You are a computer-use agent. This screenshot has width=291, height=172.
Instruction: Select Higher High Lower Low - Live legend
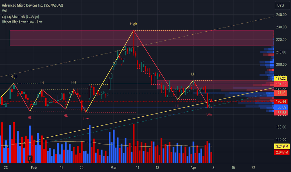click(x=22, y=22)
